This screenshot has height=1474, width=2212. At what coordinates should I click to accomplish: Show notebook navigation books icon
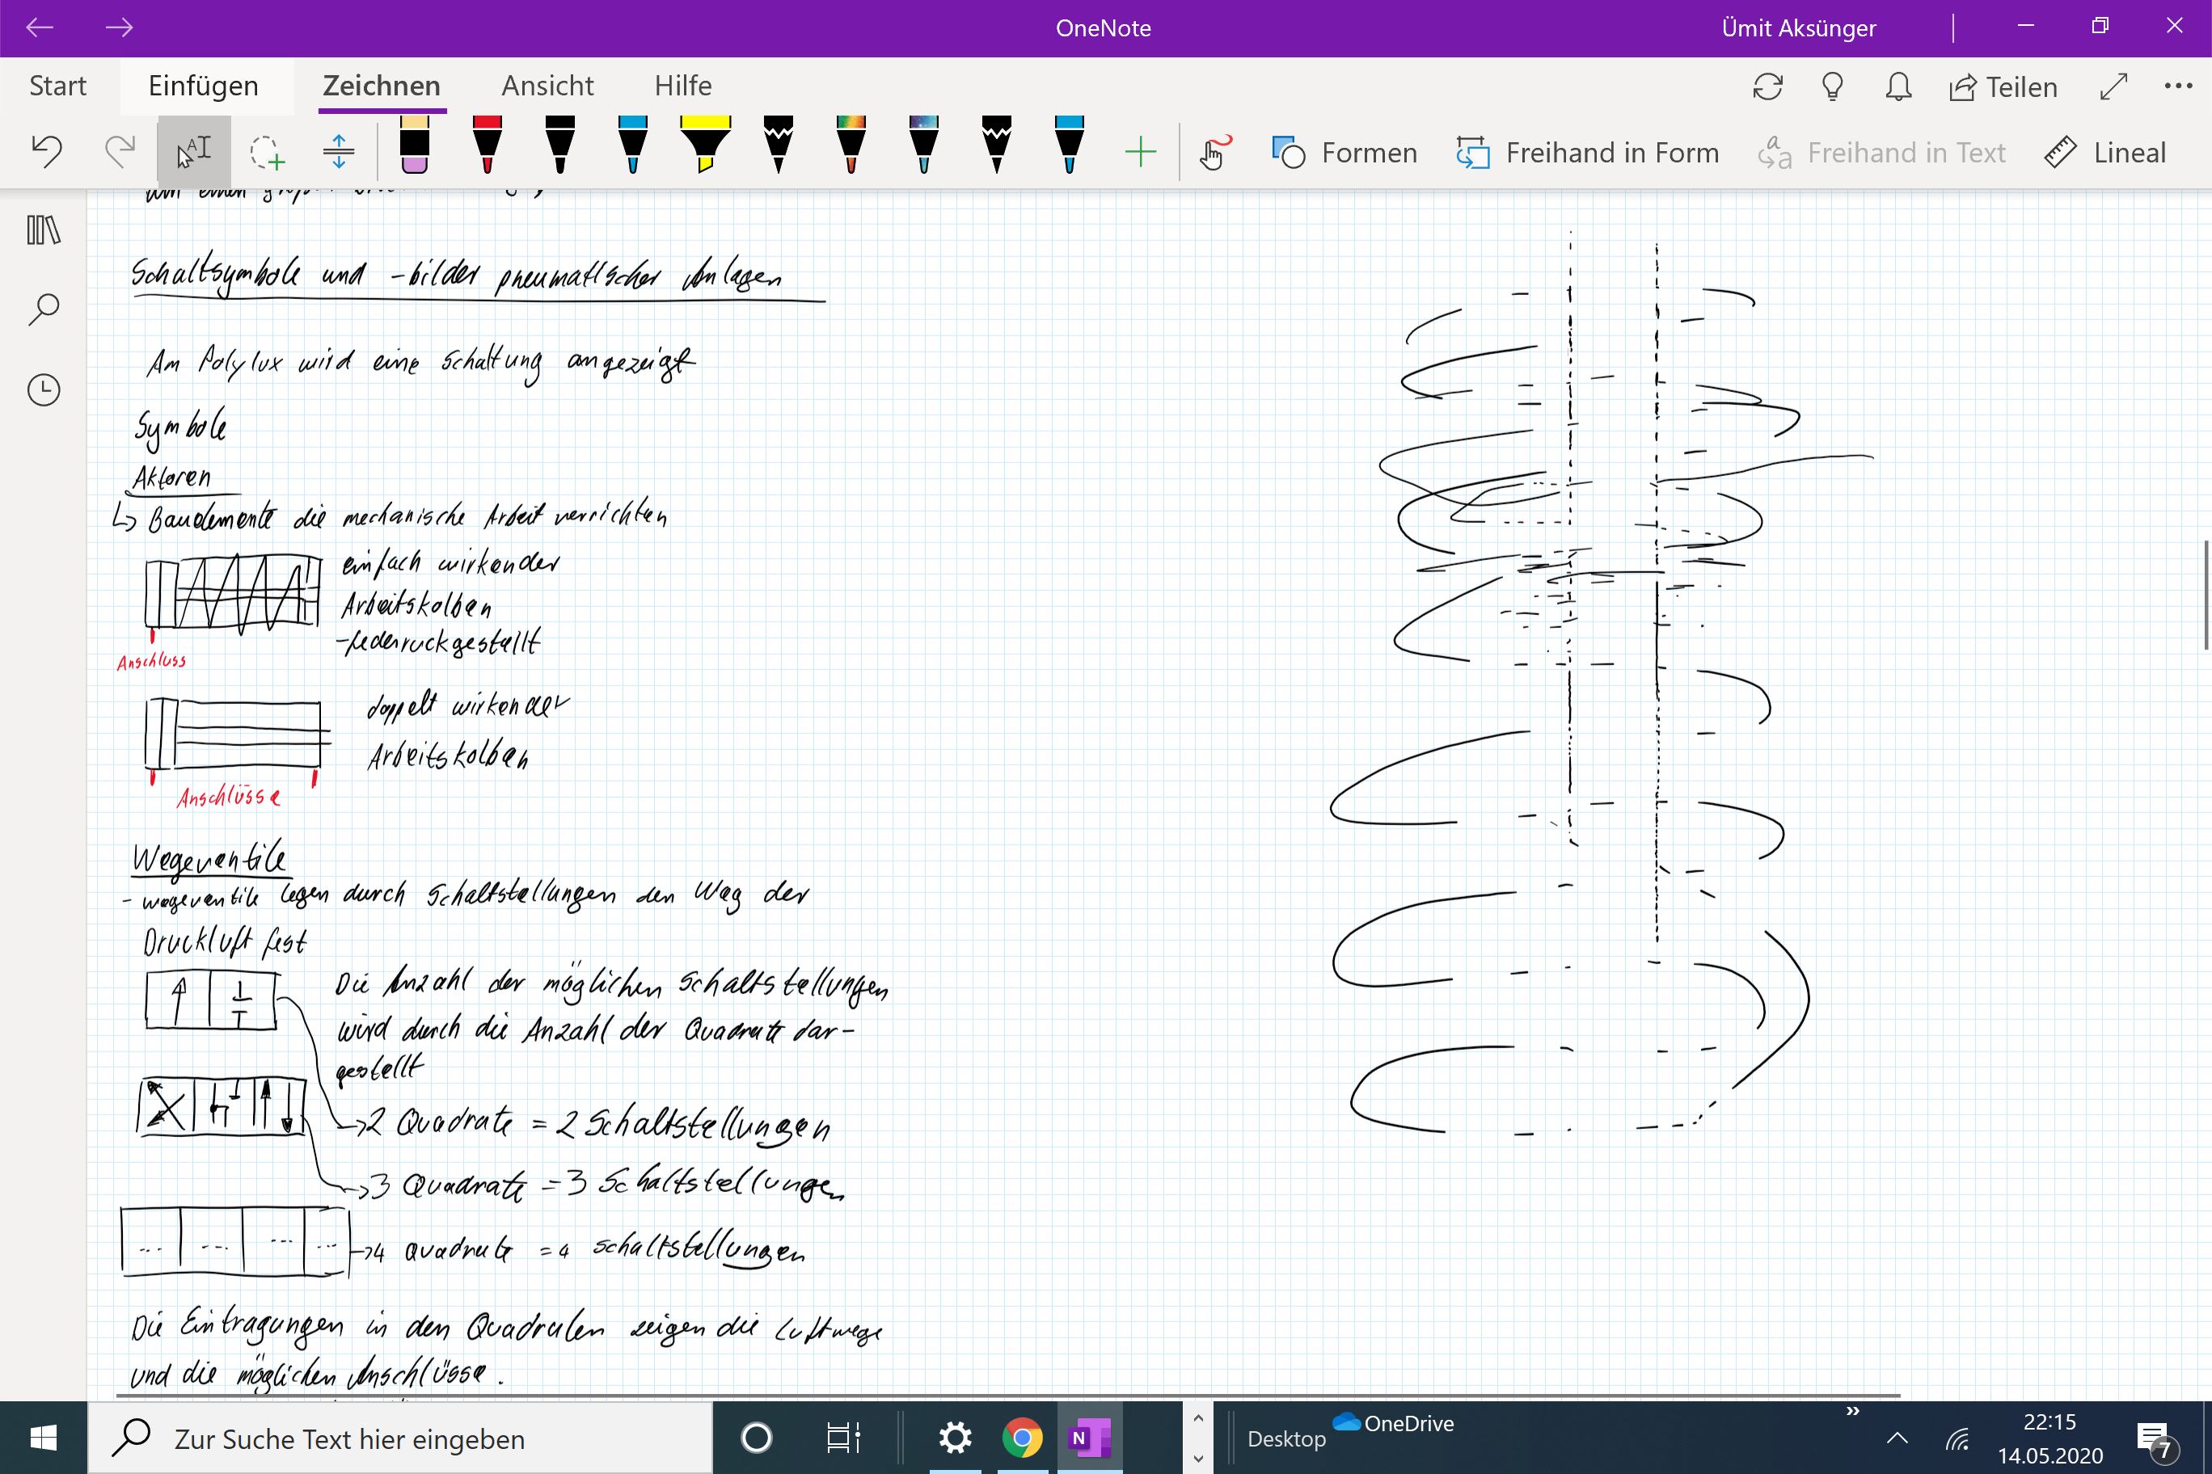coord(44,230)
